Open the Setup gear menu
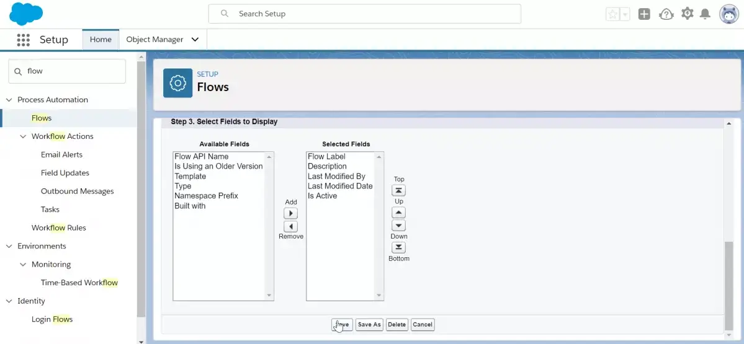The image size is (744, 344). tap(687, 14)
